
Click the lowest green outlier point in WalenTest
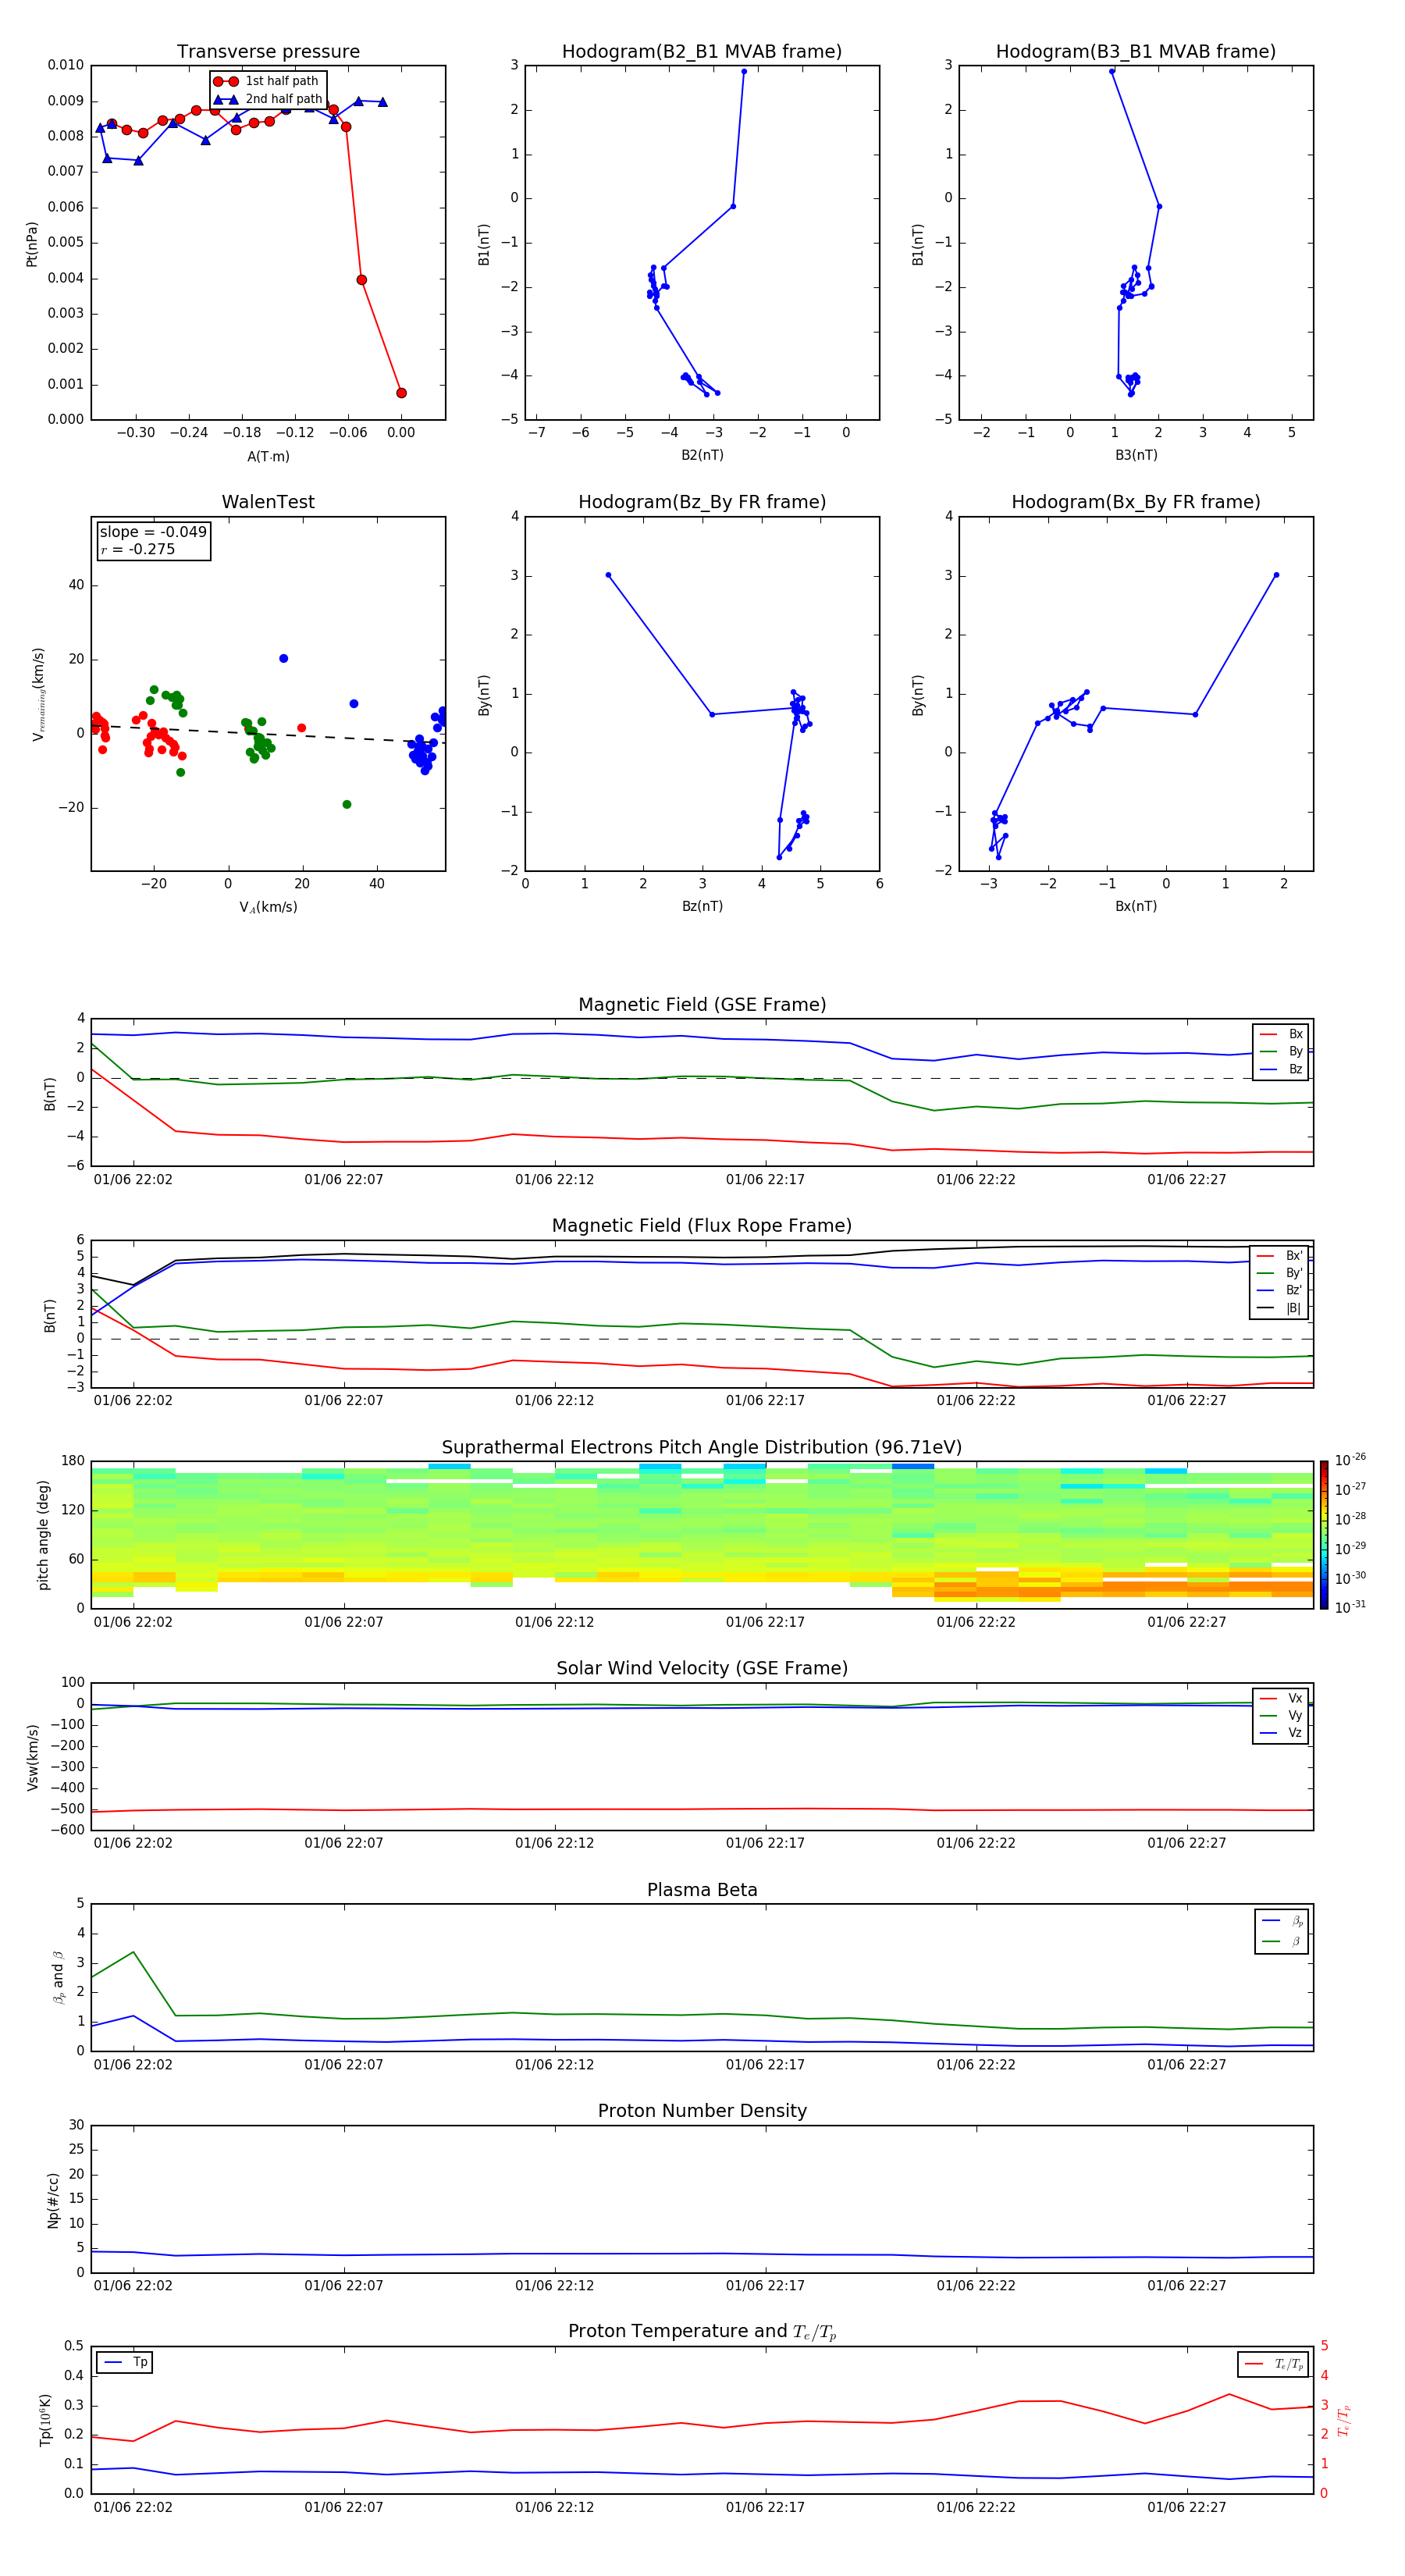click(x=347, y=804)
